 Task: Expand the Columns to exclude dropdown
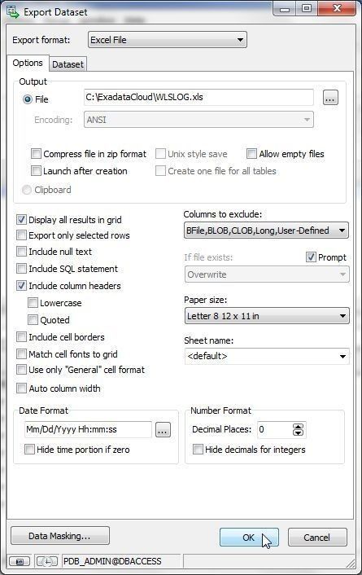point(266,230)
